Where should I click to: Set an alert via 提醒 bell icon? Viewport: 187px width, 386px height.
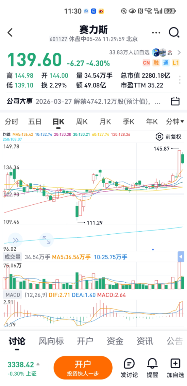coord(152,364)
